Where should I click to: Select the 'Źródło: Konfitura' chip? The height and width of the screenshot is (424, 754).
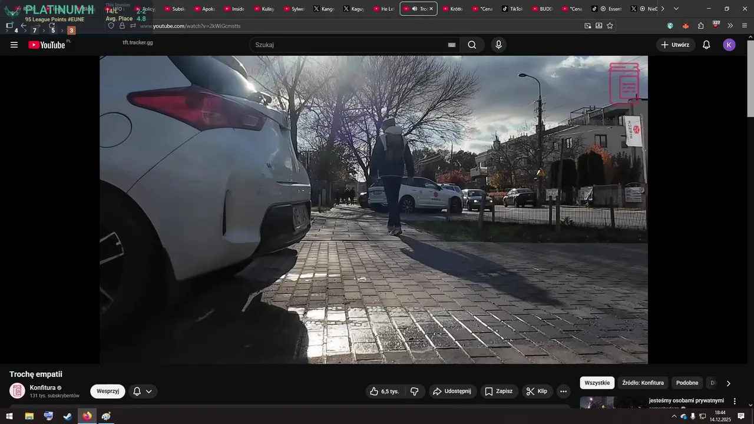[643, 383]
